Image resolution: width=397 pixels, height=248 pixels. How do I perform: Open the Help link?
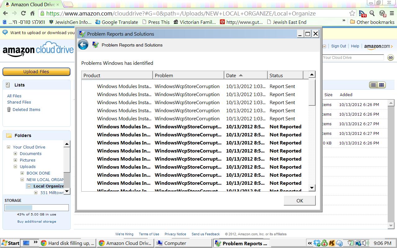355,46
